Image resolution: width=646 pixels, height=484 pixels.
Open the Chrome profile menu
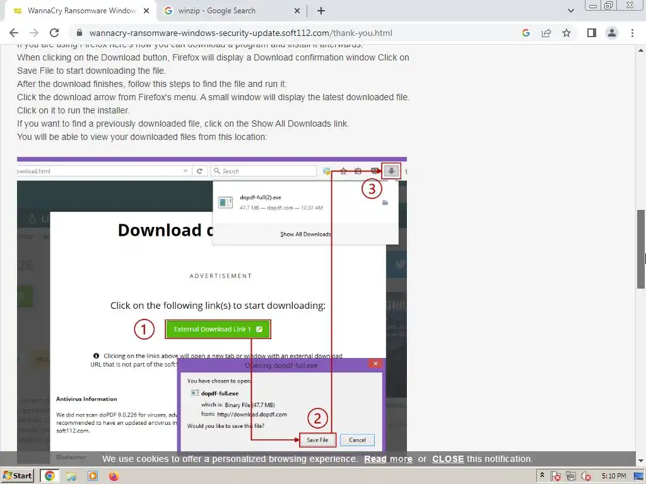click(x=612, y=33)
